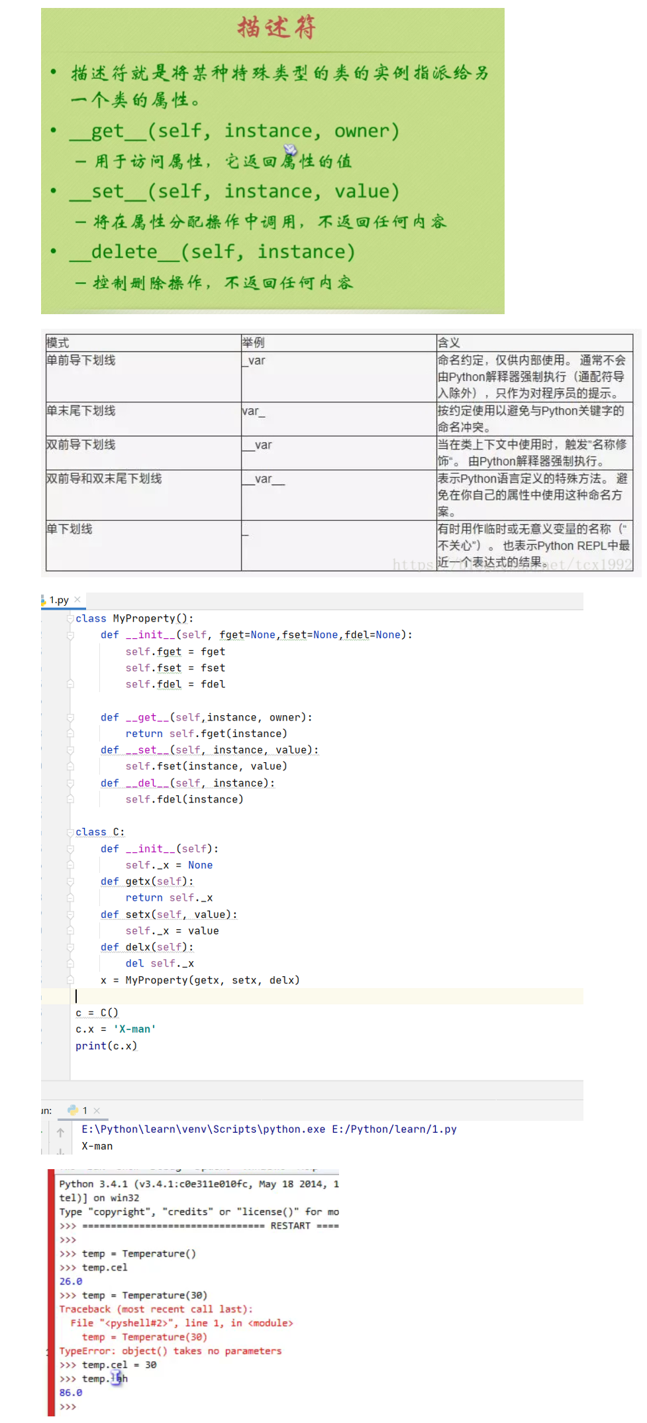Click fold end marker at self.fset(instance, value)
The image size is (647, 1423).
tap(70, 766)
